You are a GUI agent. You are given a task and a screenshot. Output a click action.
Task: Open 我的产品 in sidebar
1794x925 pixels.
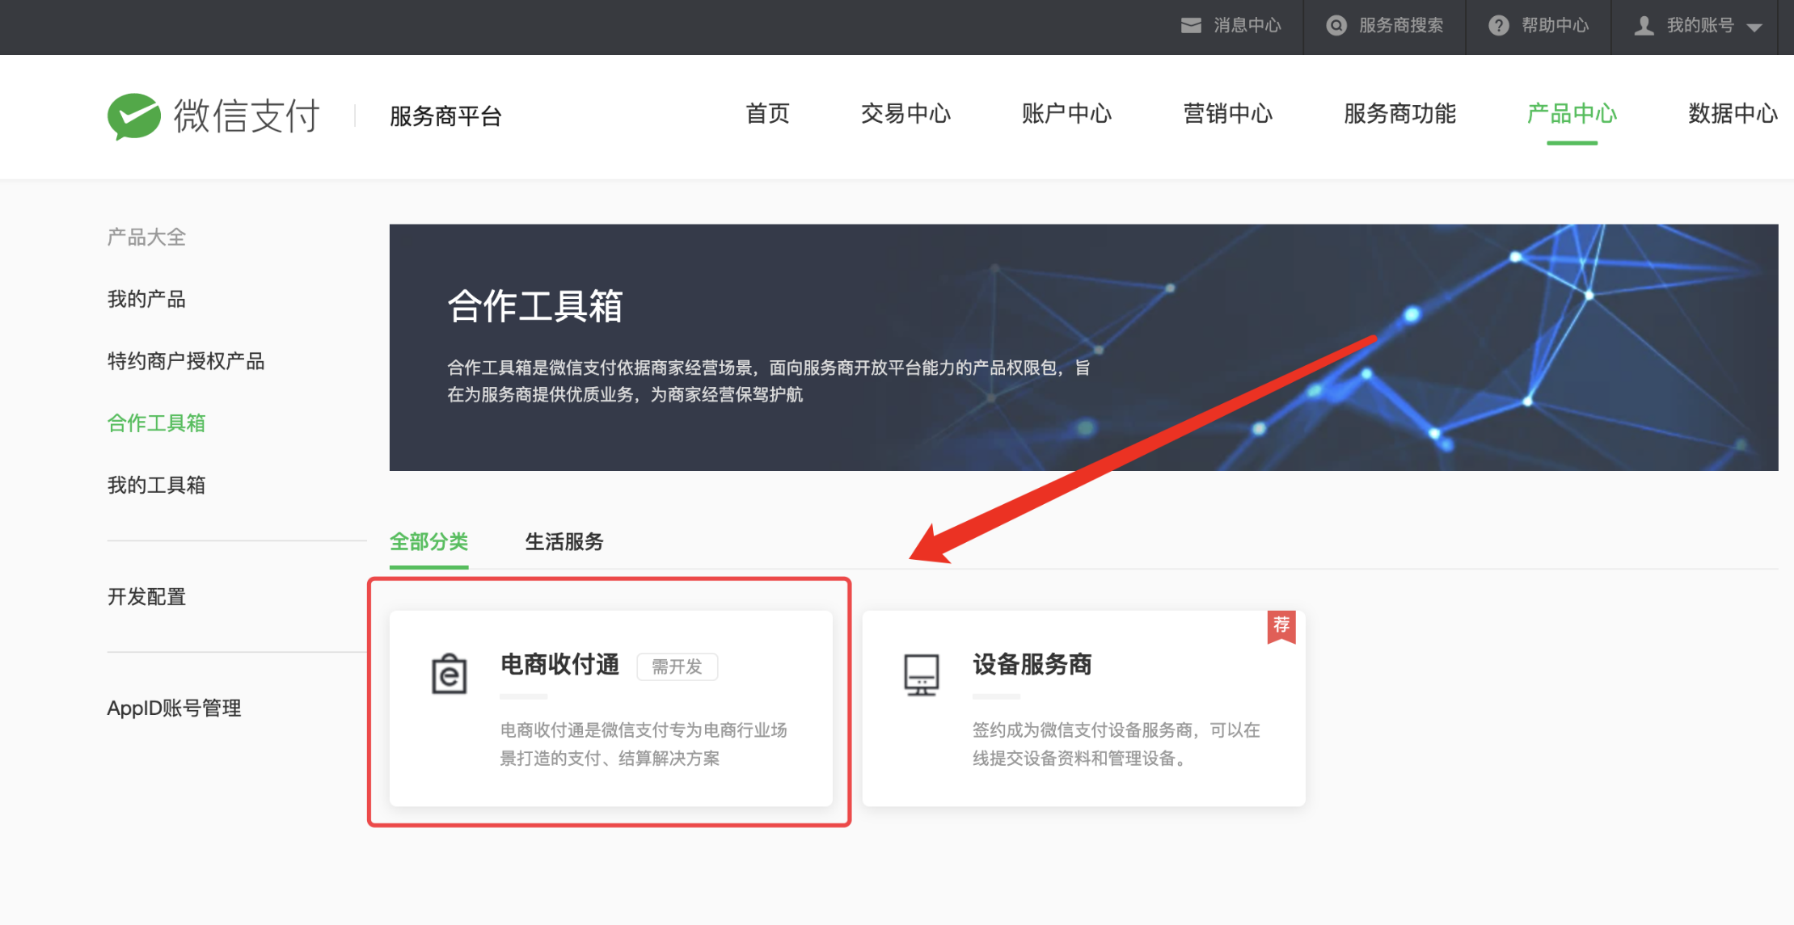pos(146,299)
